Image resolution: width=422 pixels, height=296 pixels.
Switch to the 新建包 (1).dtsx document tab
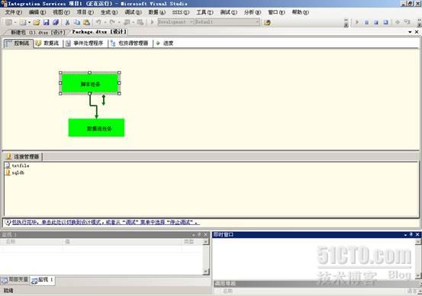[37, 32]
